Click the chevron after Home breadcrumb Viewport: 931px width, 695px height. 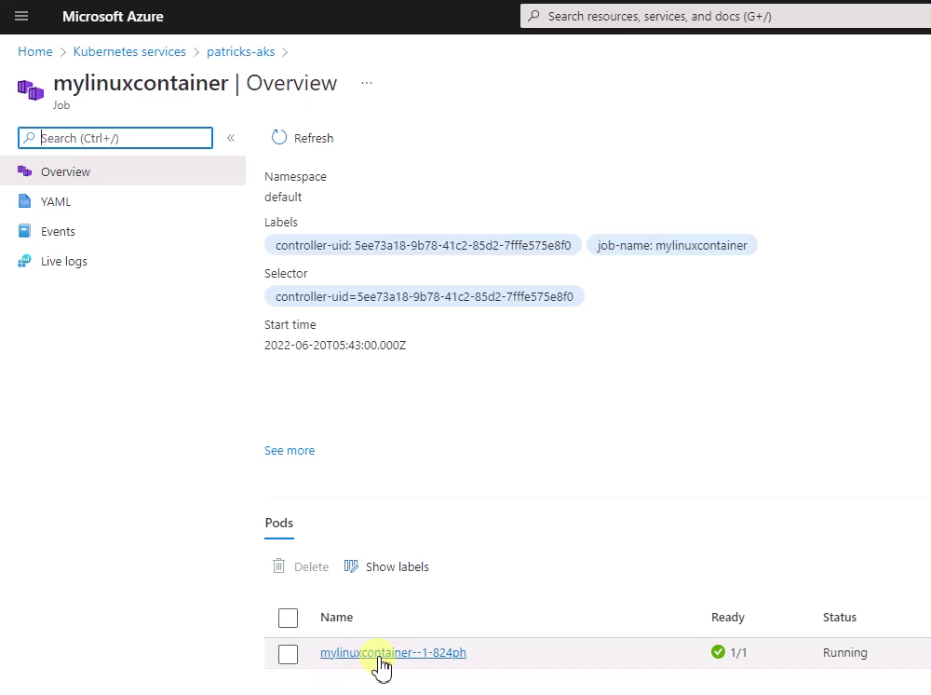pos(63,52)
